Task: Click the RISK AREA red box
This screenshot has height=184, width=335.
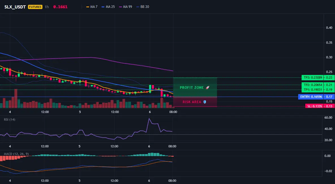Action: 195,102
